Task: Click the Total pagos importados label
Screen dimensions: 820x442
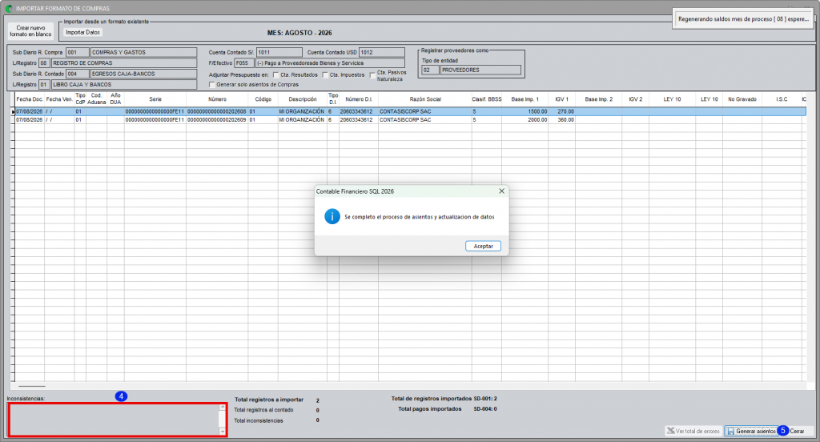Action: [x=429, y=409]
